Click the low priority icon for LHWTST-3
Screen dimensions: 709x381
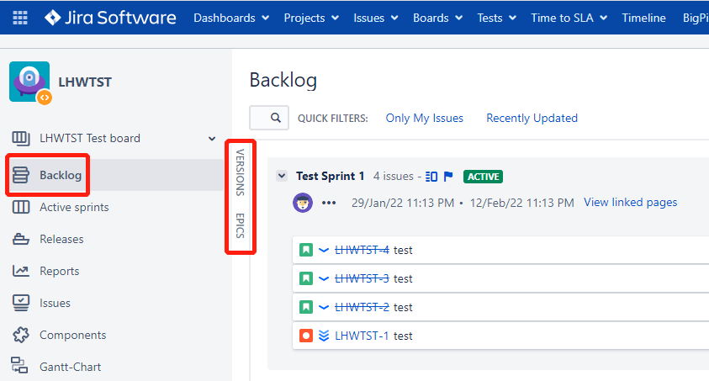324,278
